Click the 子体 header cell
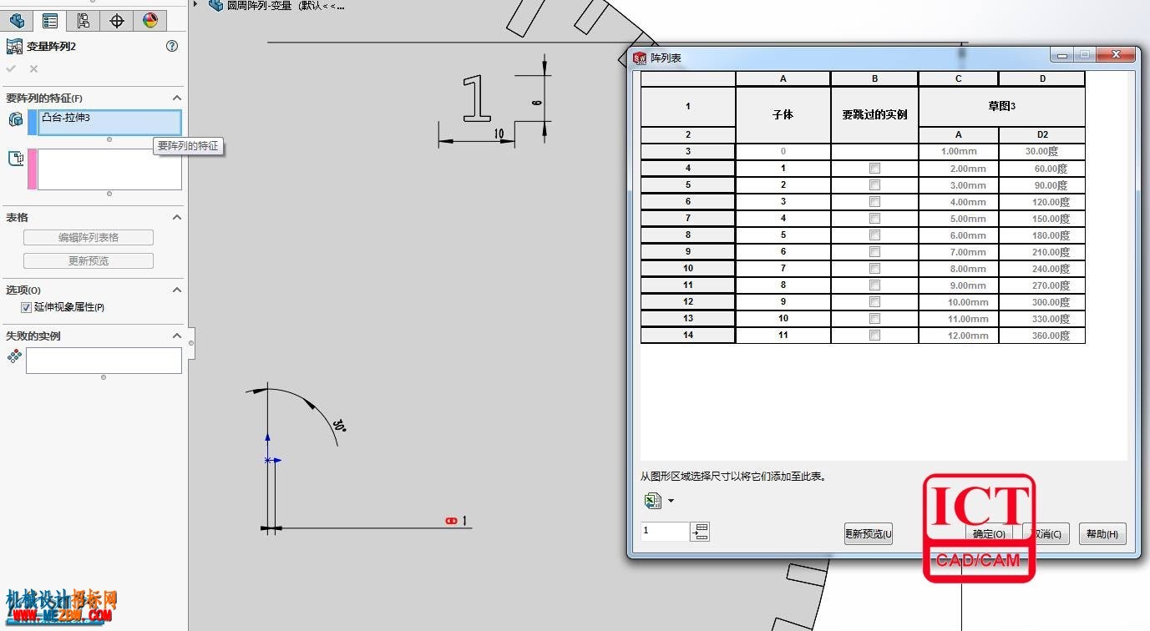This screenshot has height=631, width=1150. 783,114
